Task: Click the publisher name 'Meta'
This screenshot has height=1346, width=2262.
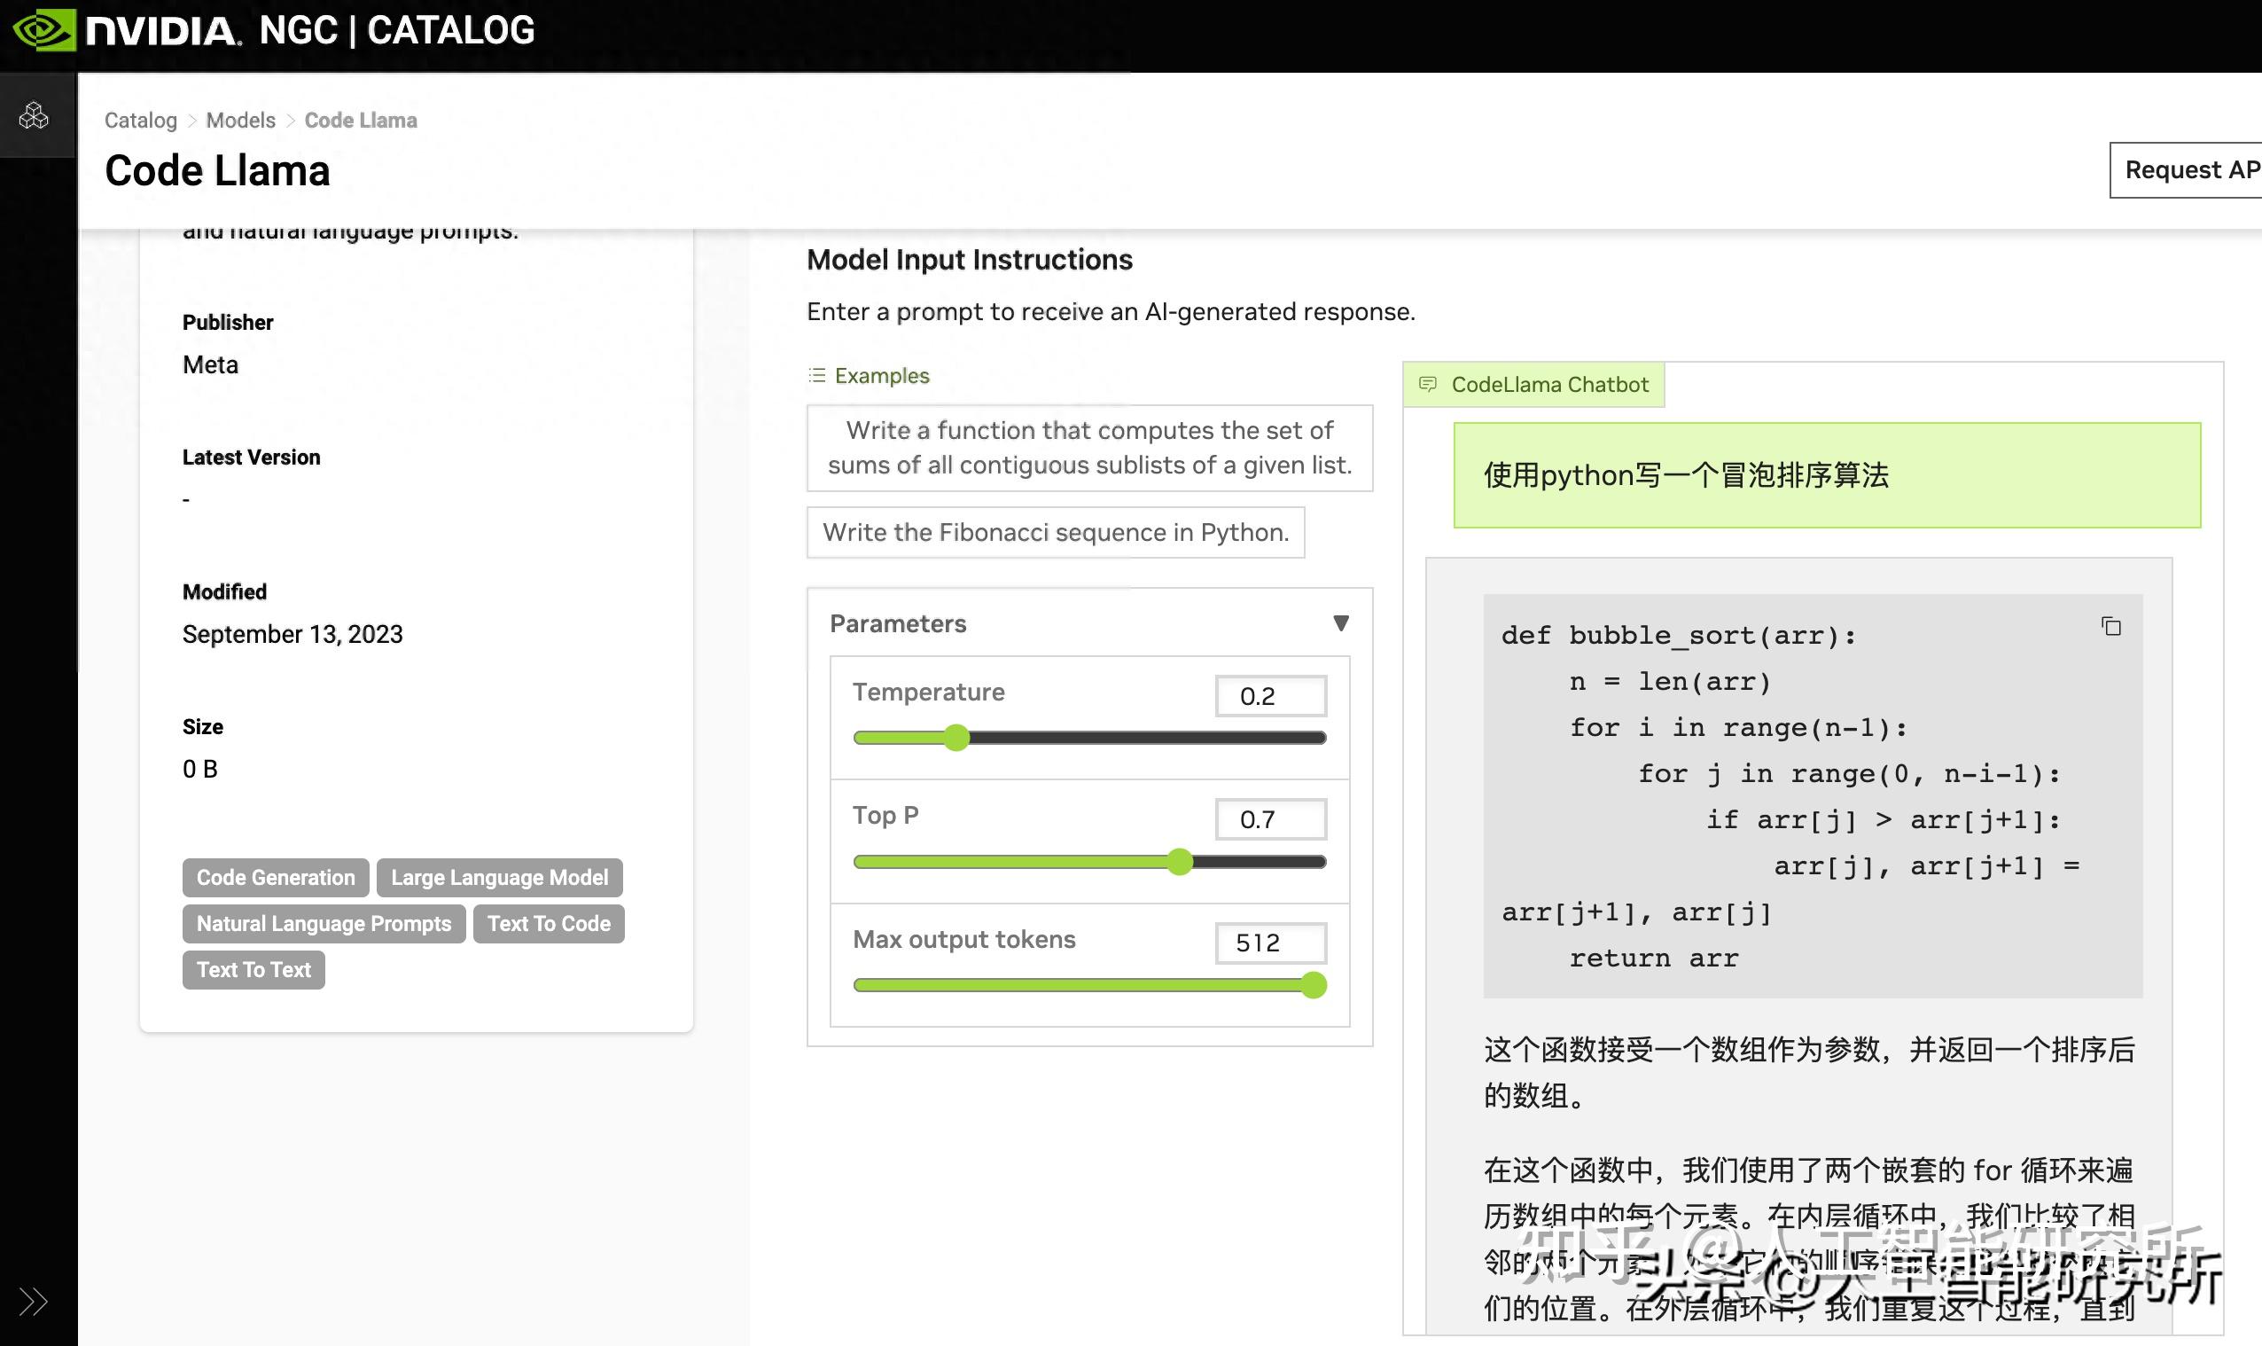Action: pyautogui.click(x=210, y=364)
